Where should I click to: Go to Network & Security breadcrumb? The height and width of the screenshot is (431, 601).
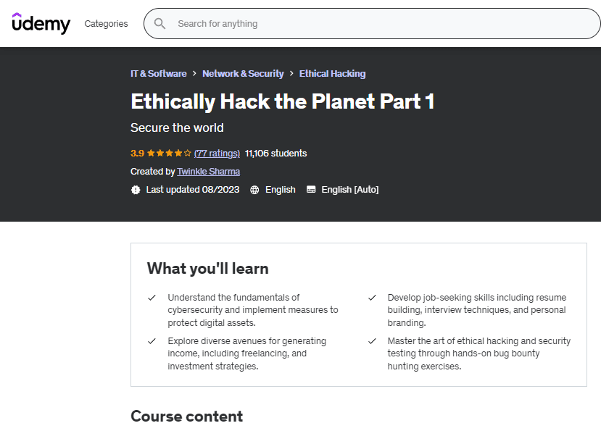coord(243,74)
